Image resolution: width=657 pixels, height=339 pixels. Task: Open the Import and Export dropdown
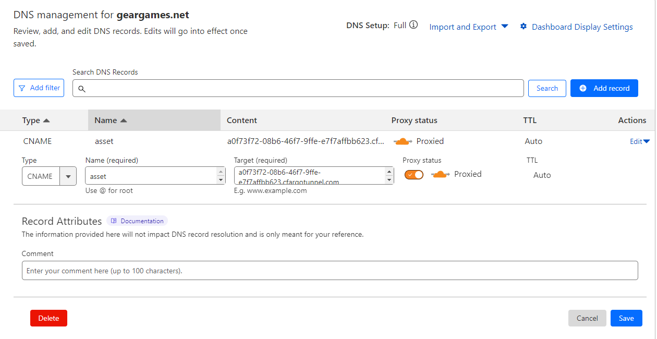click(468, 27)
